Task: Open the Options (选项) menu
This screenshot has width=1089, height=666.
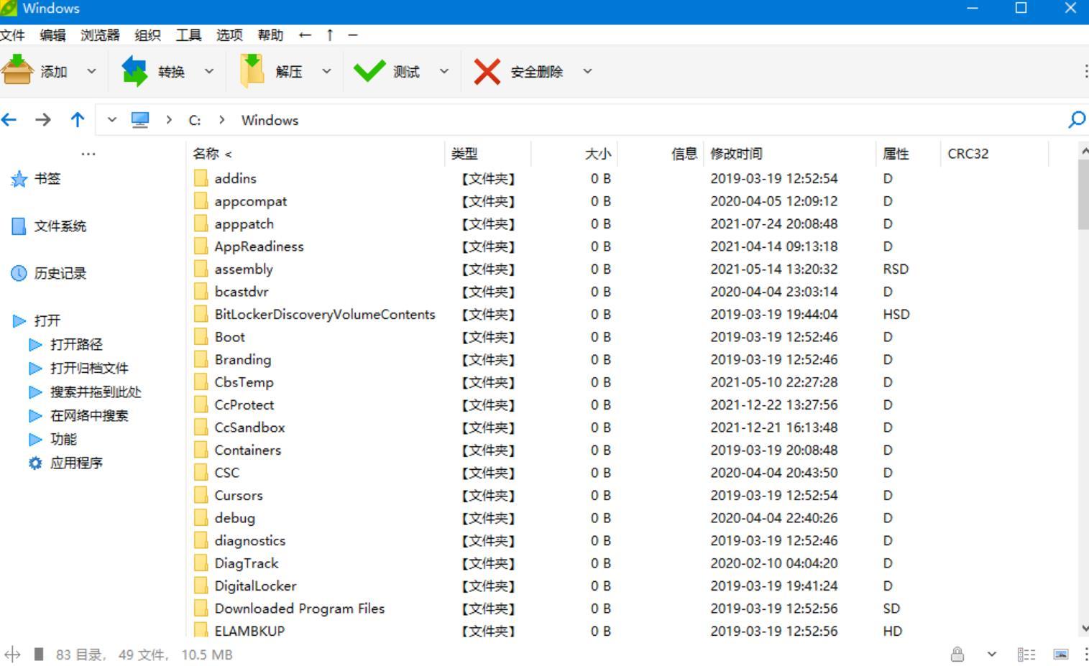Action: (229, 34)
